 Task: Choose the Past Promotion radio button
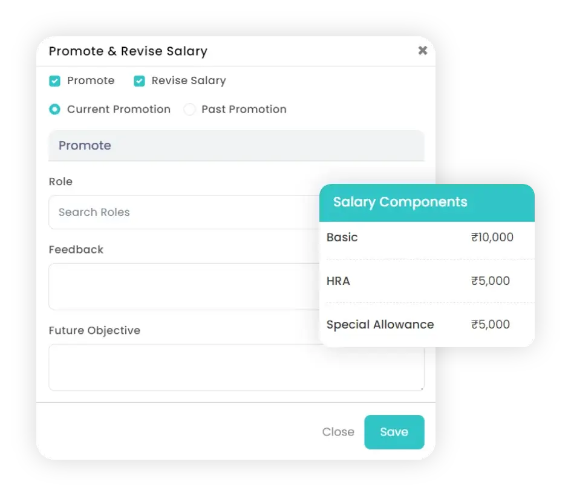pos(190,109)
